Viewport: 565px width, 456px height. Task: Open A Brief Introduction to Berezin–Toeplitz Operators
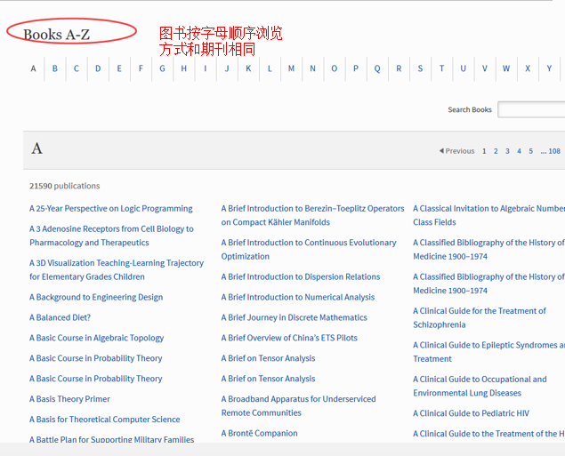click(313, 215)
